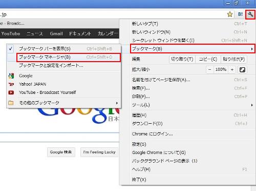256x191 pixels.
Task: Decrease zoom with the minus button
Action: (210, 70)
